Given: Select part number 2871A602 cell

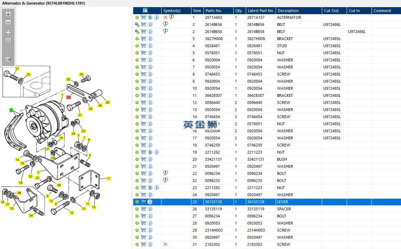Looking at the screenshot, I should click(x=213, y=17).
